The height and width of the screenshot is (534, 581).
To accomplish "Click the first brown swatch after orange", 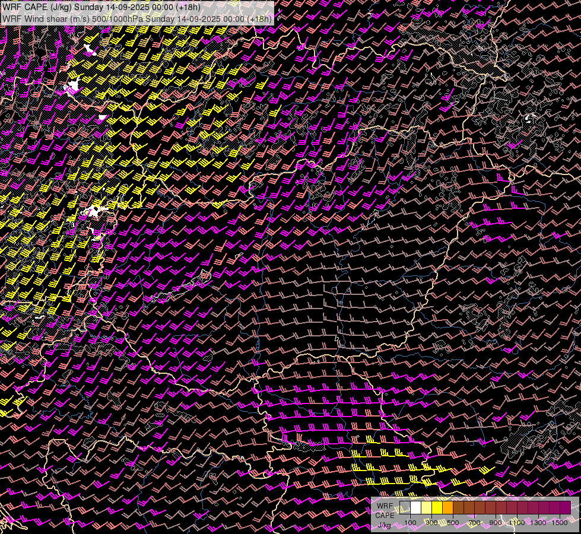I will coord(459,508).
